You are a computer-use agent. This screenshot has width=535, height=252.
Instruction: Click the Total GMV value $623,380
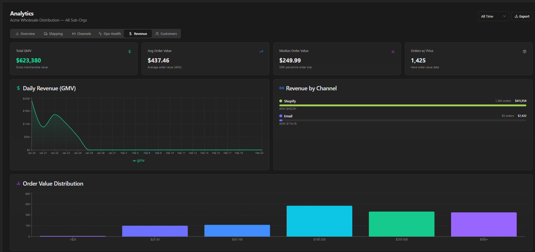click(x=29, y=60)
